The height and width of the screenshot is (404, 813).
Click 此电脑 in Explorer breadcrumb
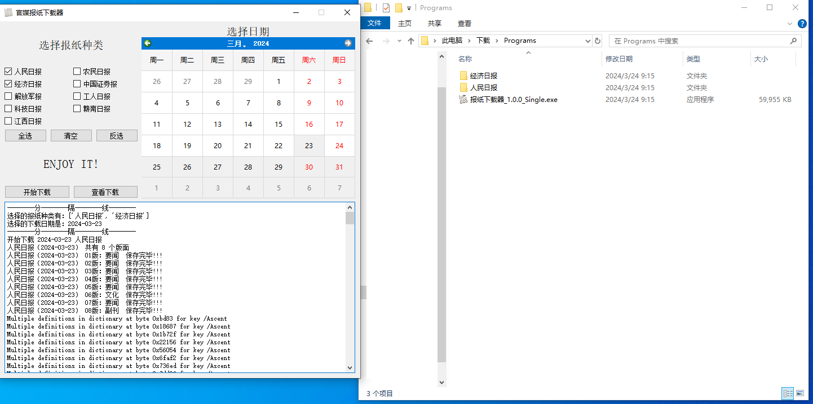[x=452, y=41]
